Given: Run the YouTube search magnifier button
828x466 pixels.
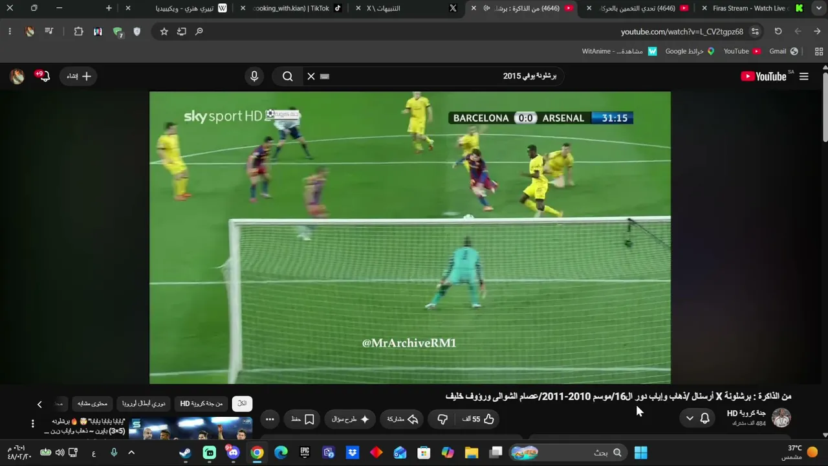Looking at the screenshot, I should [x=288, y=76].
